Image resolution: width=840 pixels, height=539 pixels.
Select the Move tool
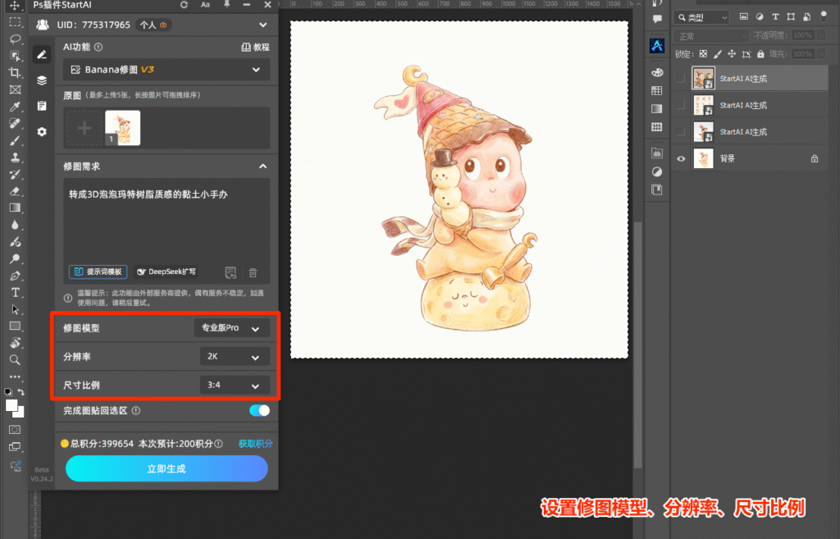pyautogui.click(x=15, y=6)
